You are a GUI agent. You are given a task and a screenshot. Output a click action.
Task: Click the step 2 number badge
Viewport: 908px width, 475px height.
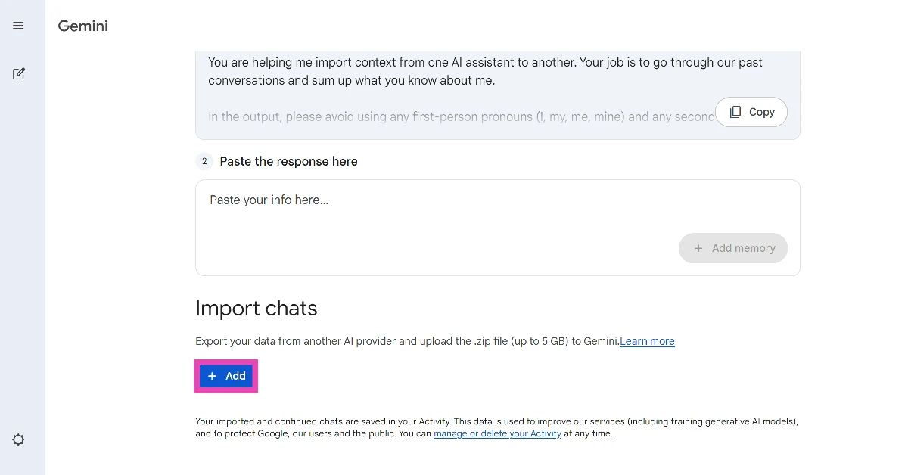[x=204, y=161]
